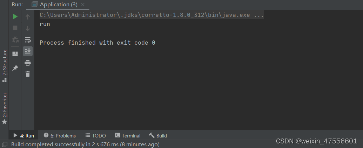The width and height of the screenshot is (363, 148).
Task: Open the Build tool window
Action: [x=158, y=136]
